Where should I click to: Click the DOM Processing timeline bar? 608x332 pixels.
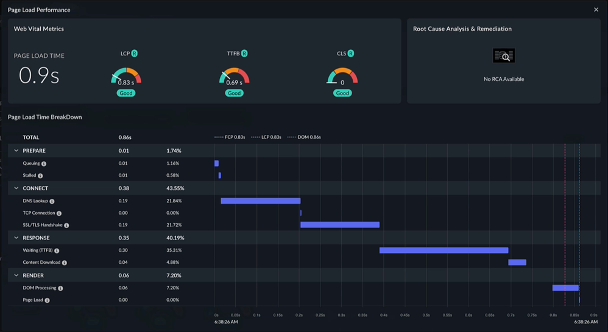pos(565,288)
